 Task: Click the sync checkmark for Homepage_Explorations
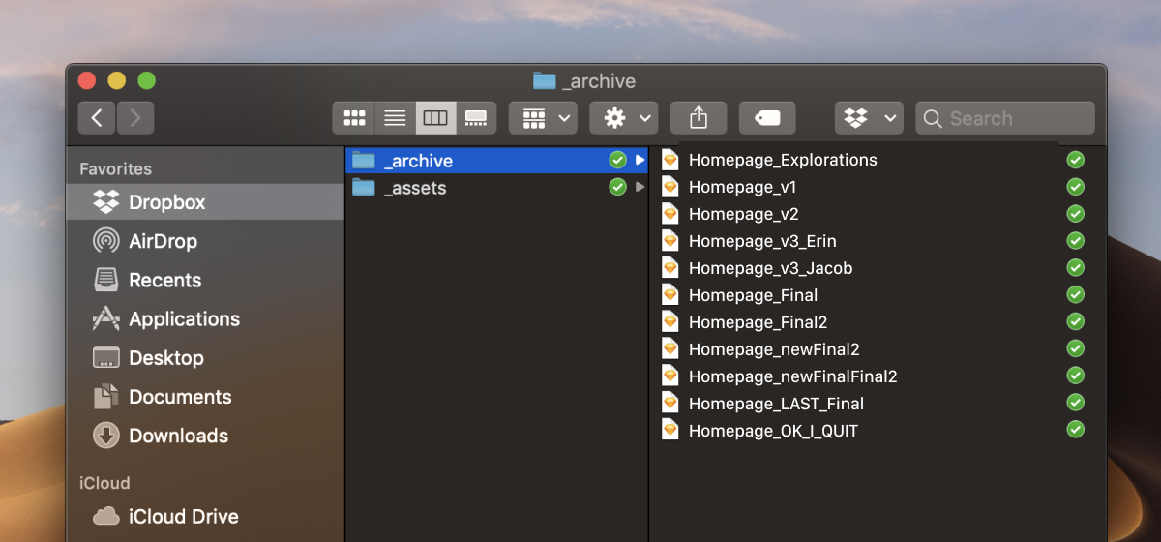1075,160
